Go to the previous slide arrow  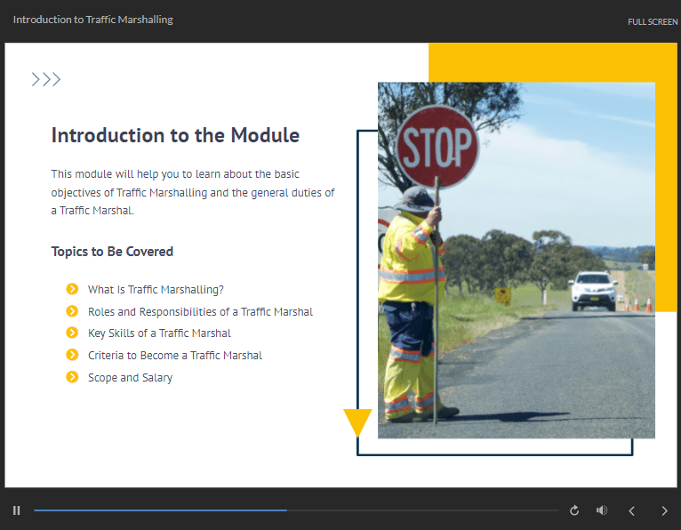click(x=632, y=510)
